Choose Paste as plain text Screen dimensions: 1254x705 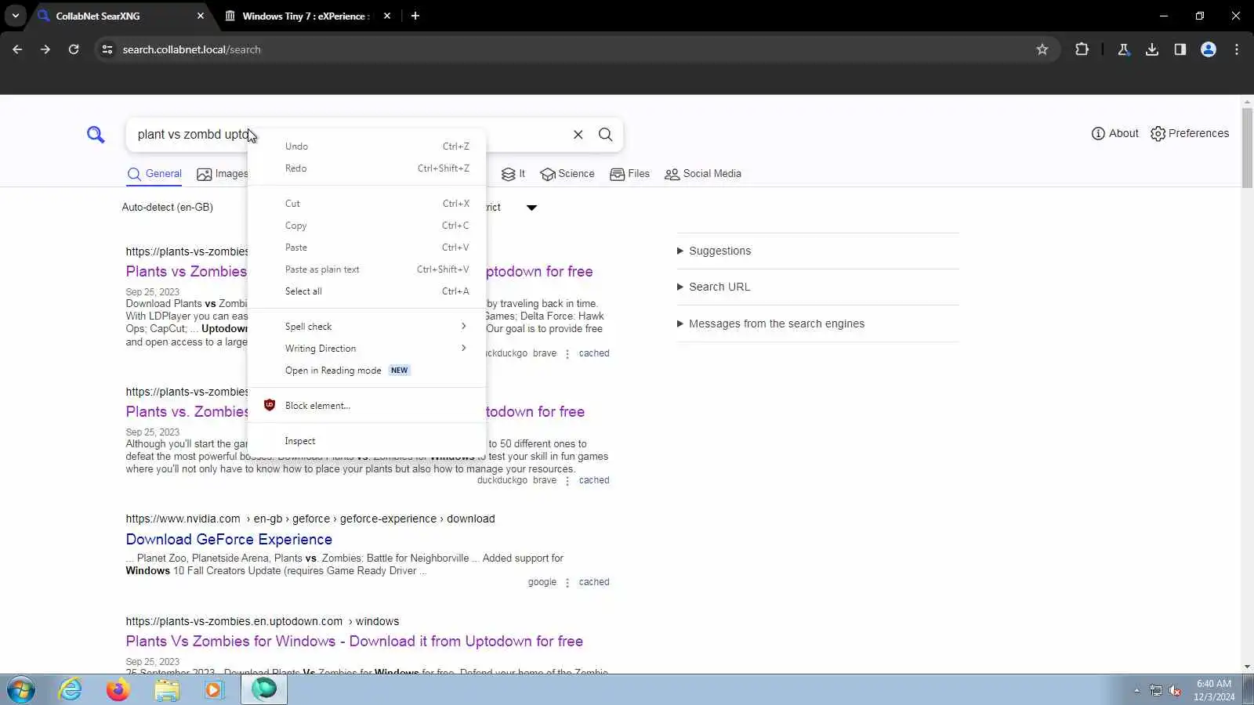point(367,269)
